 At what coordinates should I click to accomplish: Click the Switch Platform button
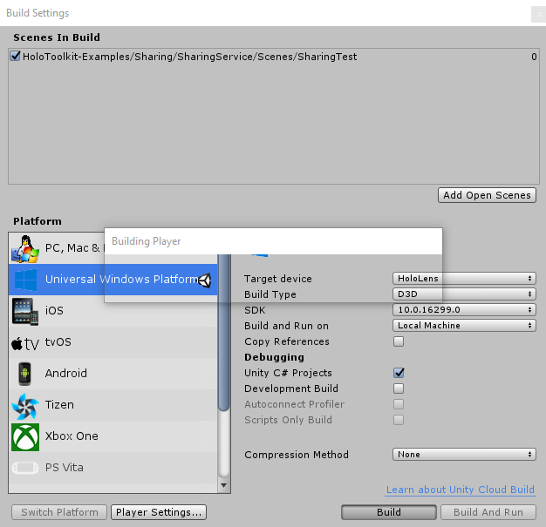pos(59,512)
